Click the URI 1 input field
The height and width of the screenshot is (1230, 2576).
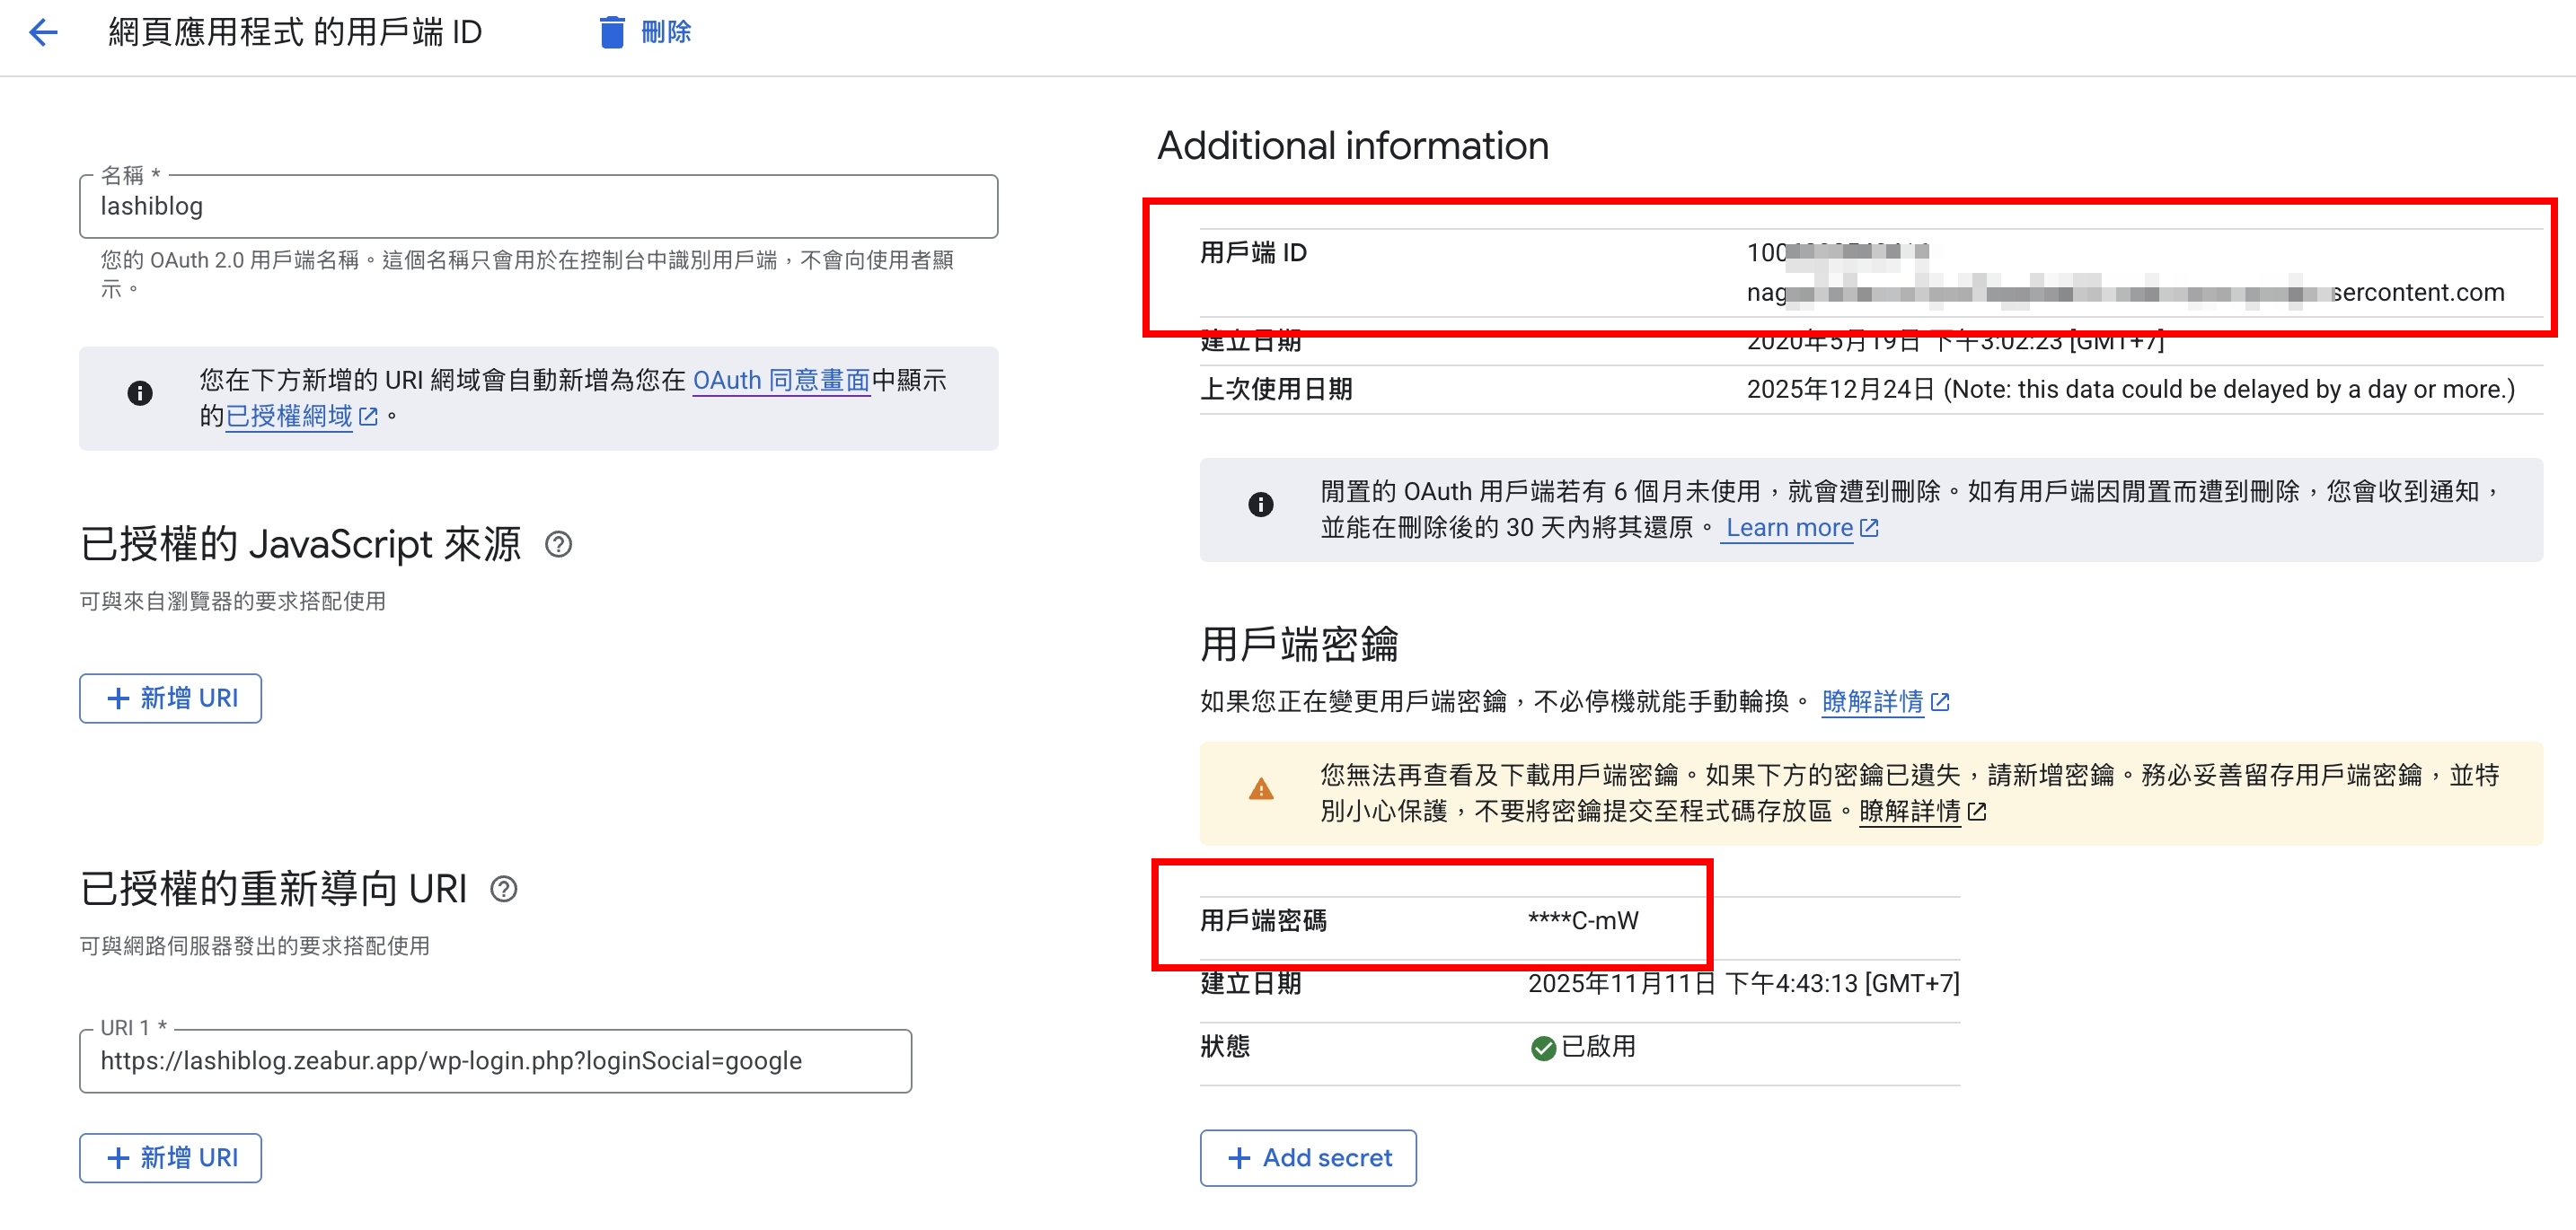(495, 1061)
